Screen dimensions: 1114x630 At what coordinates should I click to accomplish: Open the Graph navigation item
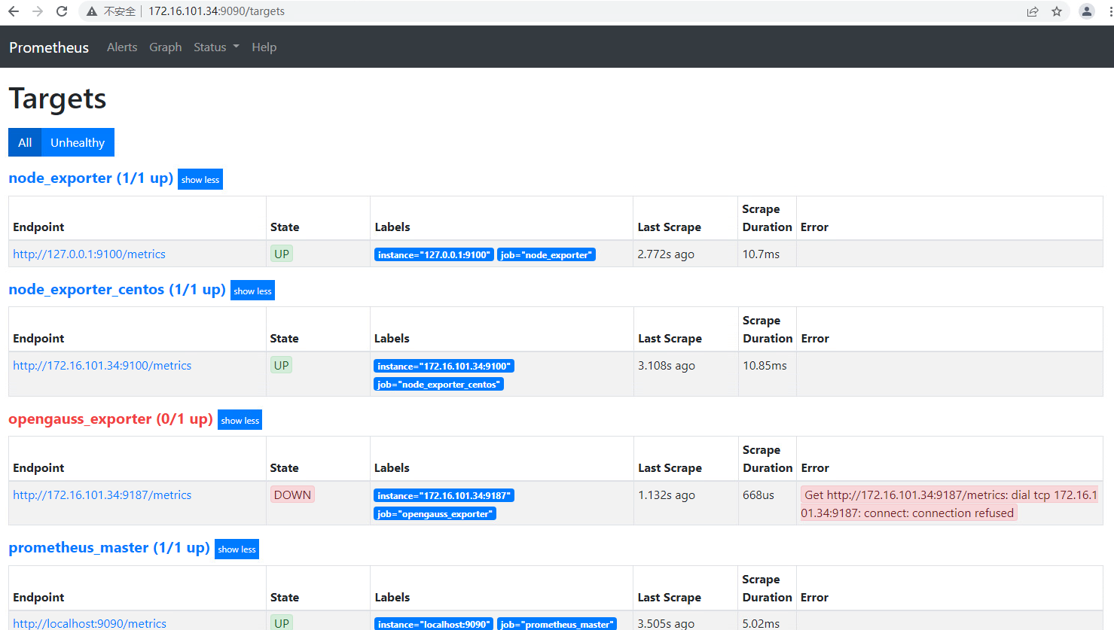click(165, 47)
